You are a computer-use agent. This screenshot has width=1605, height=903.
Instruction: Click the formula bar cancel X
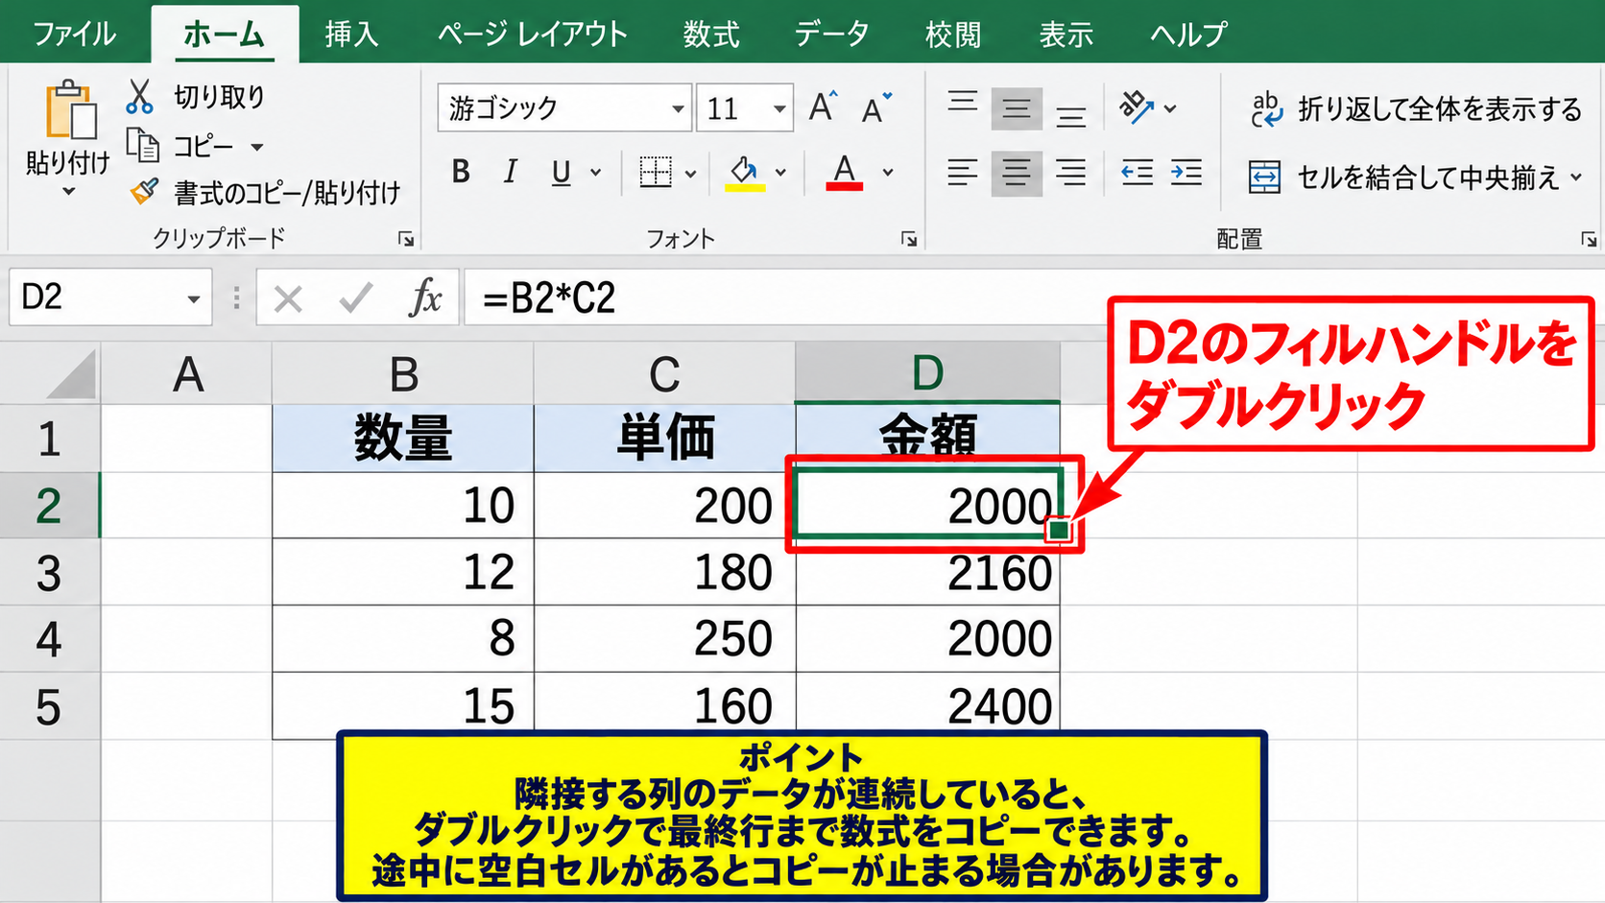click(x=288, y=299)
